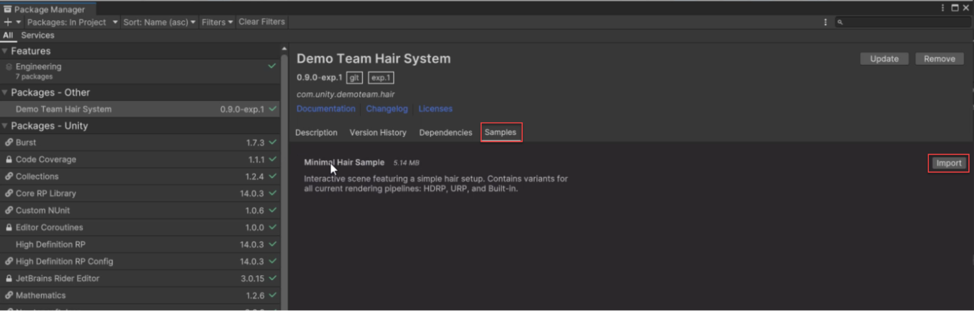Open the toolbar three-dot options menu
Screen dimensions: 974x311
click(825, 22)
